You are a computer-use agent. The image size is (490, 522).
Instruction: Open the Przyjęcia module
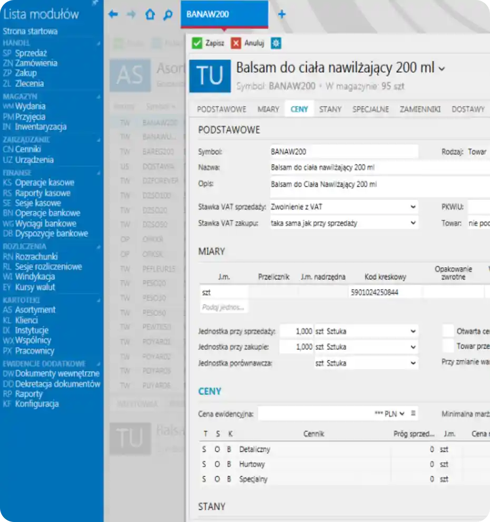click(x=30, y=117)
